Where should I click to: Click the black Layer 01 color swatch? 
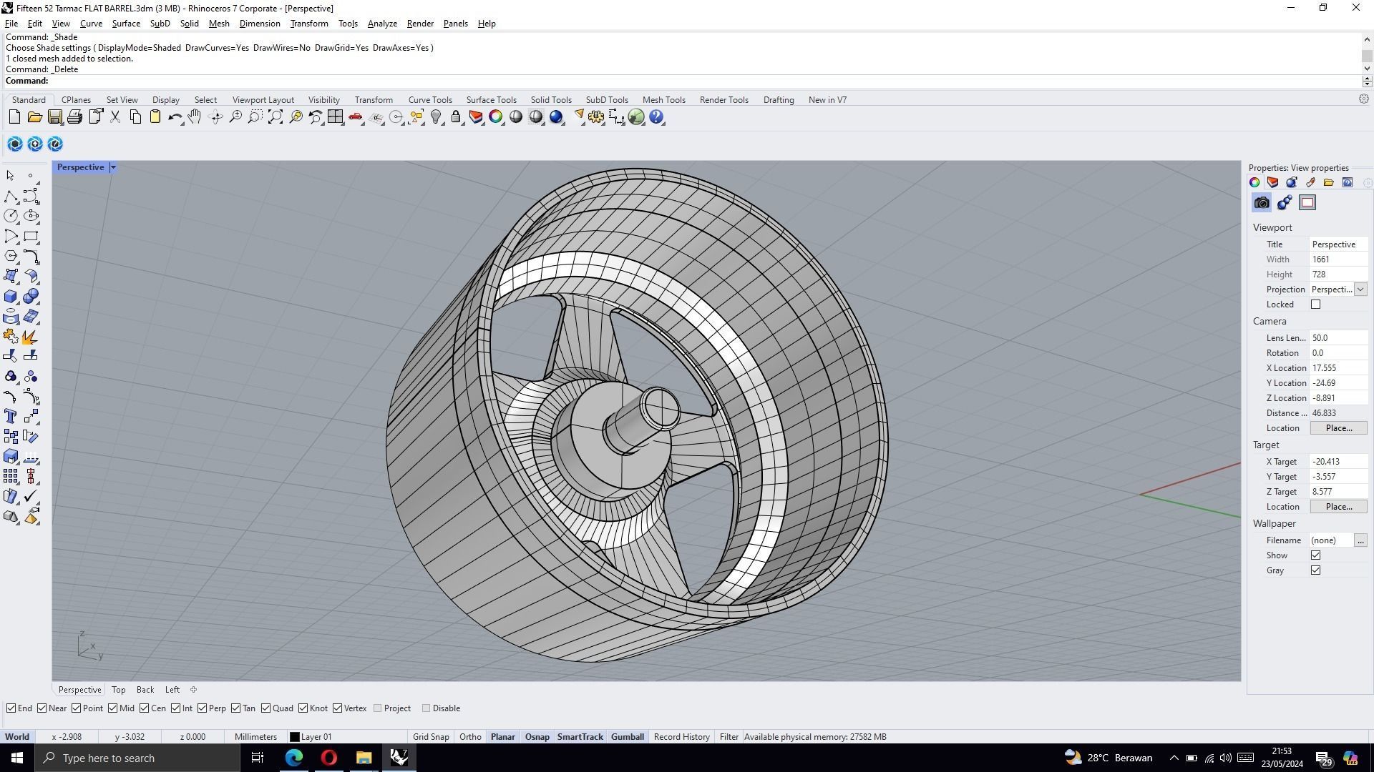click(x=295, y=737)
